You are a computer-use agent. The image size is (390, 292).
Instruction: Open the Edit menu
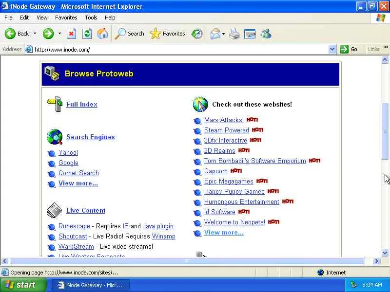24,18
